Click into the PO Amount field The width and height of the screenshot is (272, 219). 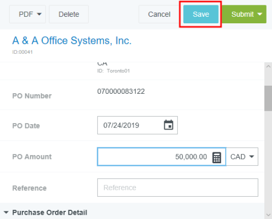[x=162, y=157]
